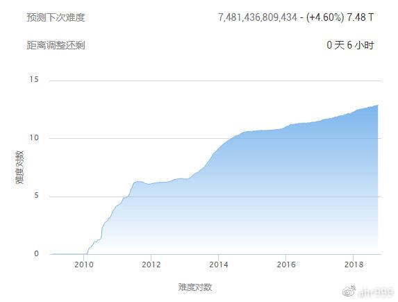Click the y-axis value 5
The height and width of the screenshot is (302, 398).
[37, 195]
